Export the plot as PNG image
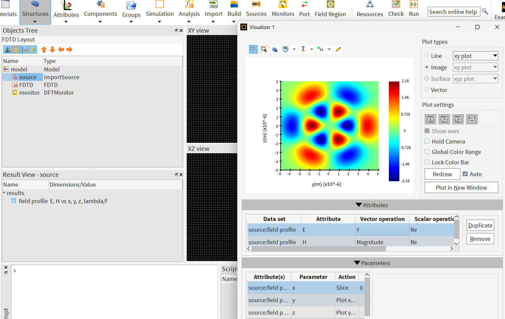 point(285,49)
